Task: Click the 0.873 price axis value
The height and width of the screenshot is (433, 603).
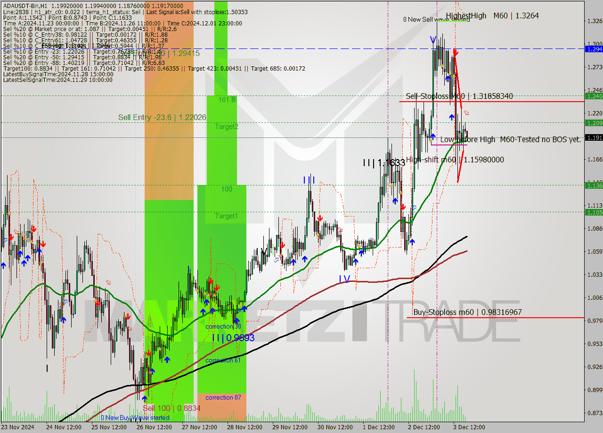Action: pos(594,413)
